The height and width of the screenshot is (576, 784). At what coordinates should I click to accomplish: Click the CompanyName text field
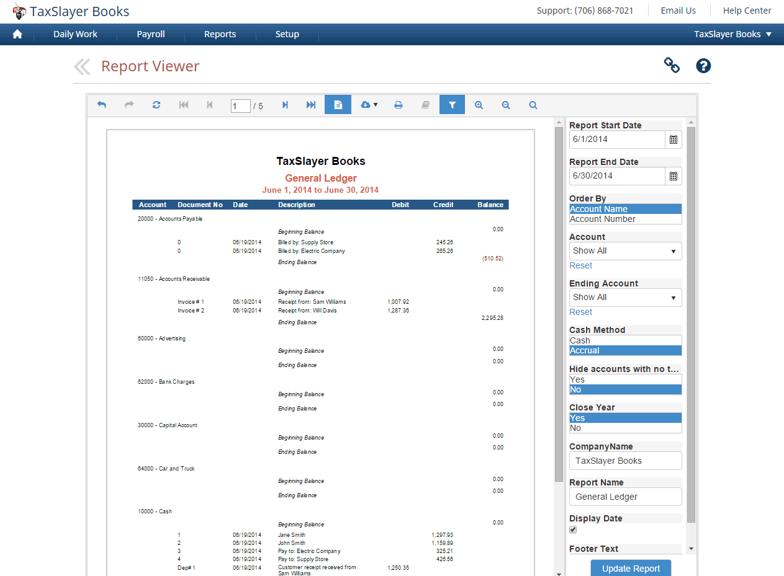pos(626,461)
